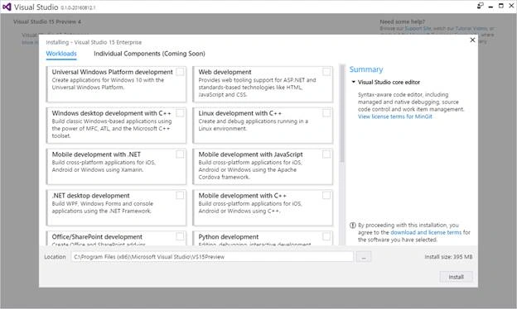Click the Python development title text
This screenshot has width=517, height=309.
229,236
